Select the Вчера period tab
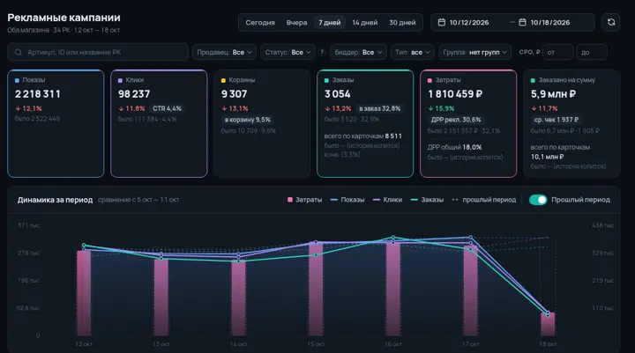 tap(296, 23)
